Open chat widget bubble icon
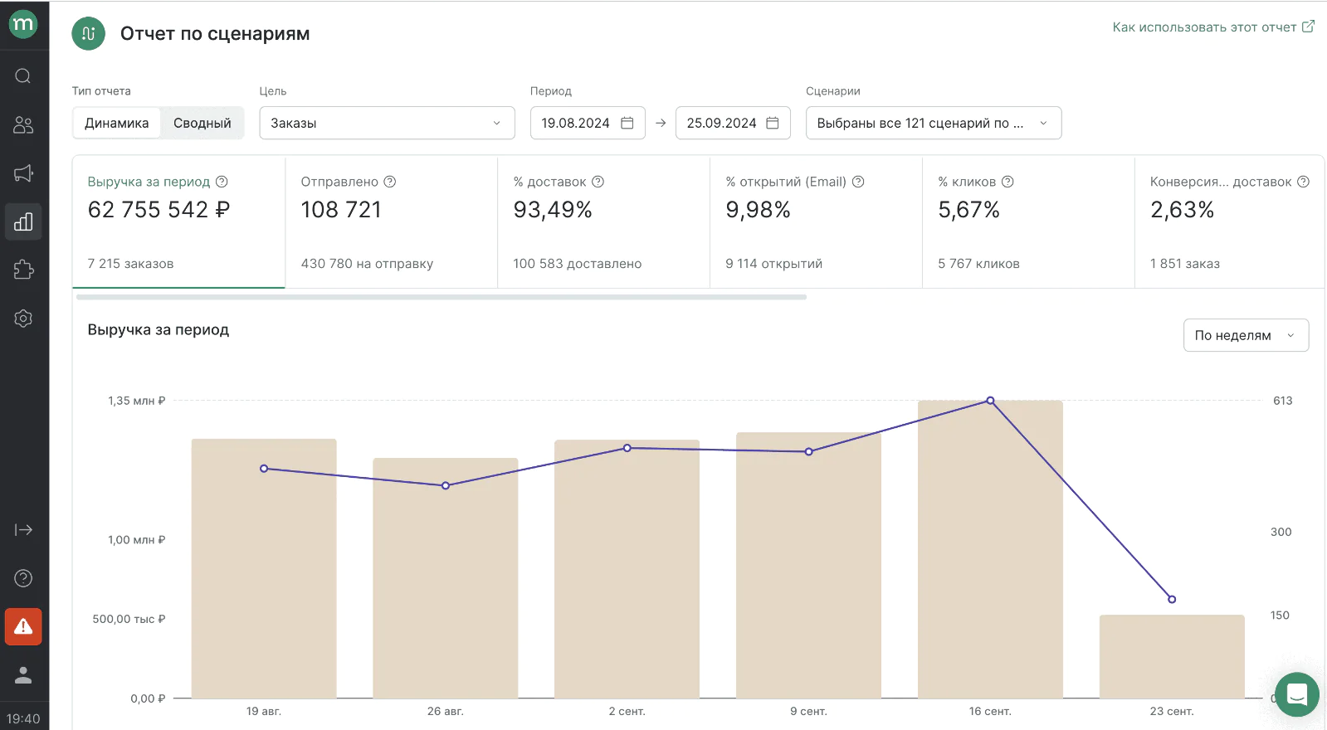This screenshot has width=1327, height=730. coord(1297,694)
